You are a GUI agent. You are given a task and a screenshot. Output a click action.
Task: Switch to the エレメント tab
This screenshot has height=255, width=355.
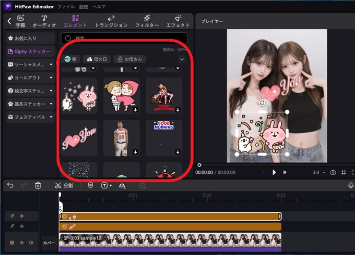click(x=75, y=21)
